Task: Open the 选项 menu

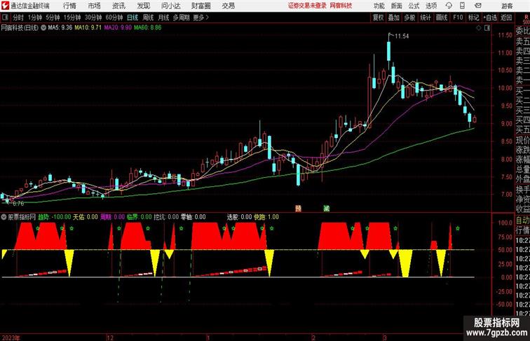Action: [x=431, y=6]
